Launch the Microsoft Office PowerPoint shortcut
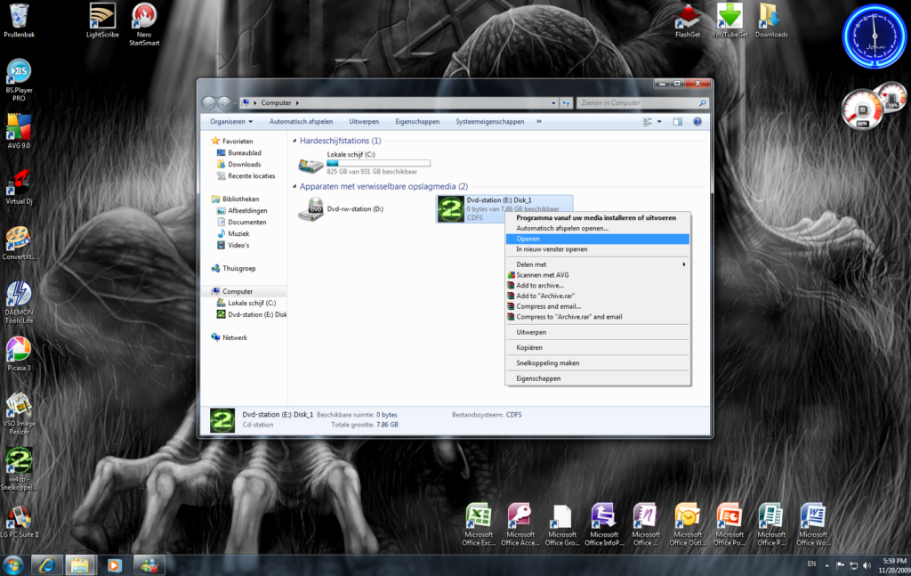 730,525
